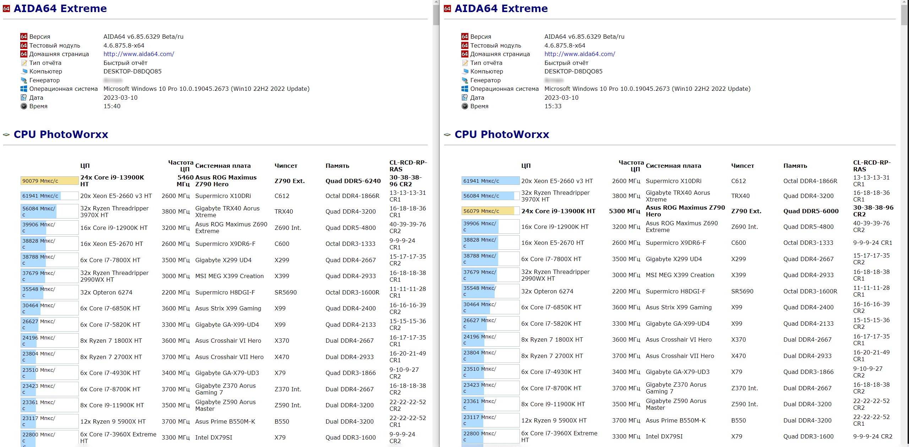The height and width of the screenshot is (447, 909).
Task: Click 'Z790 Ext.' chipset cell in left table
Action: [x=289, y=181]
